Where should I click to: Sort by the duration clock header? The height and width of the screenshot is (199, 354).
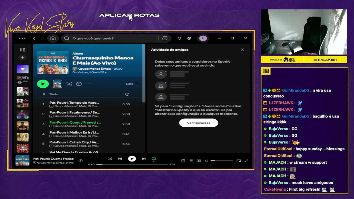[x=127, y=94]
